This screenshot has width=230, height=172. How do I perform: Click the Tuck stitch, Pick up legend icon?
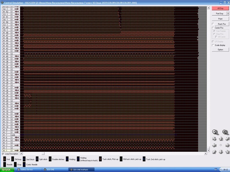tap(100, 159)
